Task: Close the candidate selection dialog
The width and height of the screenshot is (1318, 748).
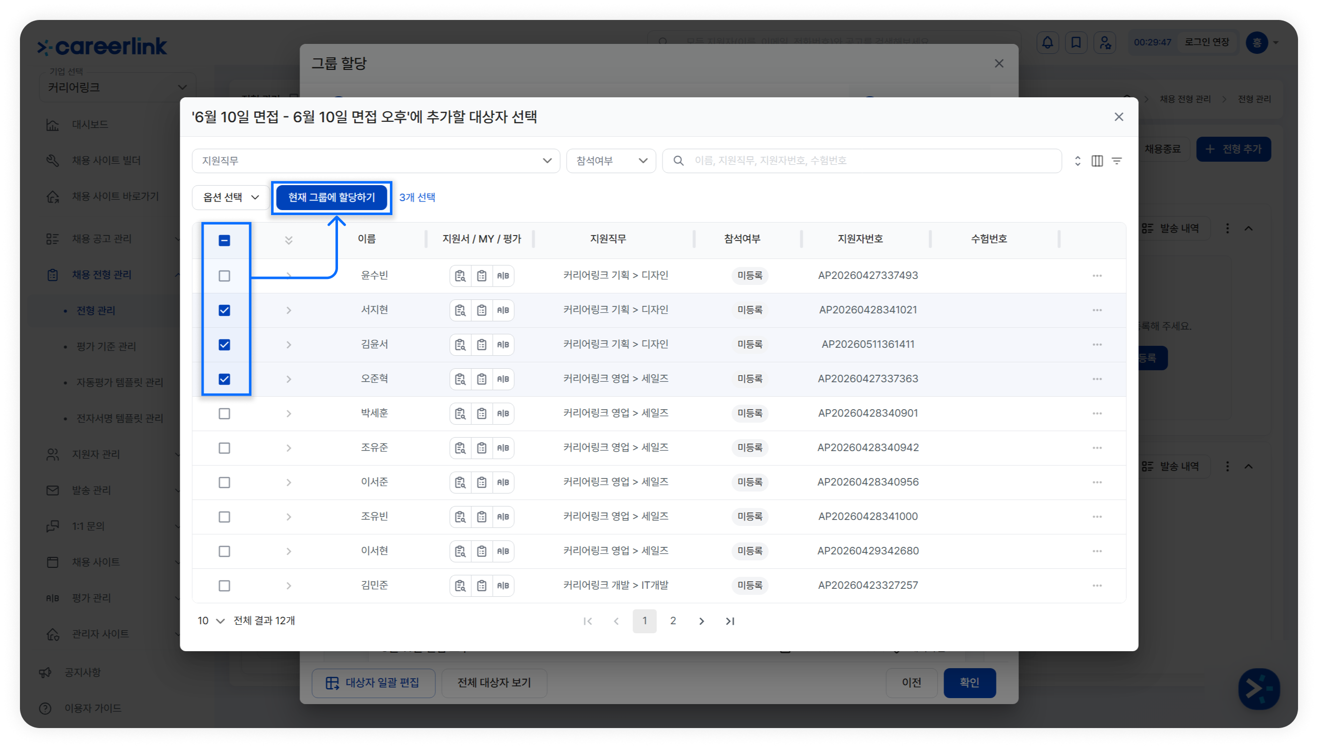Action: [x=1119, y=117]
